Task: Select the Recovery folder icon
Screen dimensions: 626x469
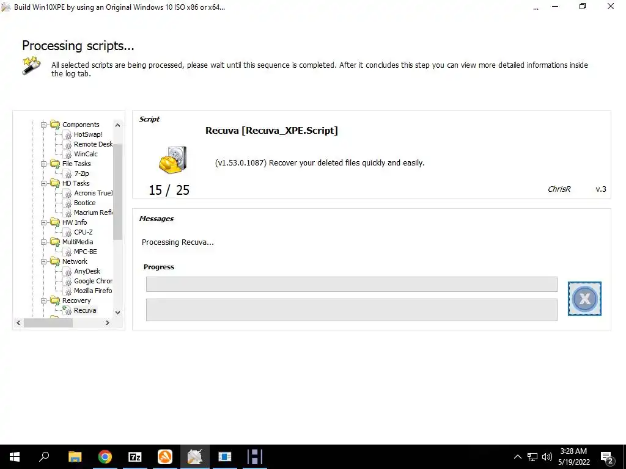Action: [55, 300]
